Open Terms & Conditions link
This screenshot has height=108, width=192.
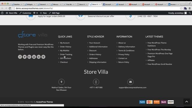coord(126,50)
